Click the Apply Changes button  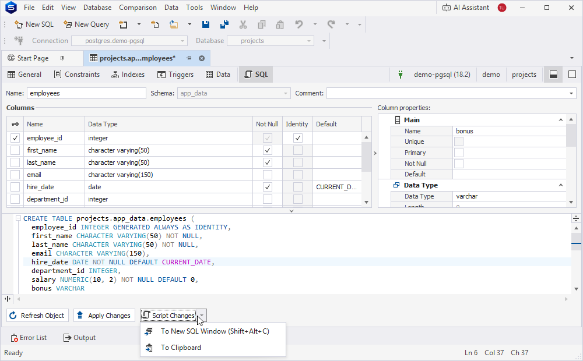pos(104,316)
